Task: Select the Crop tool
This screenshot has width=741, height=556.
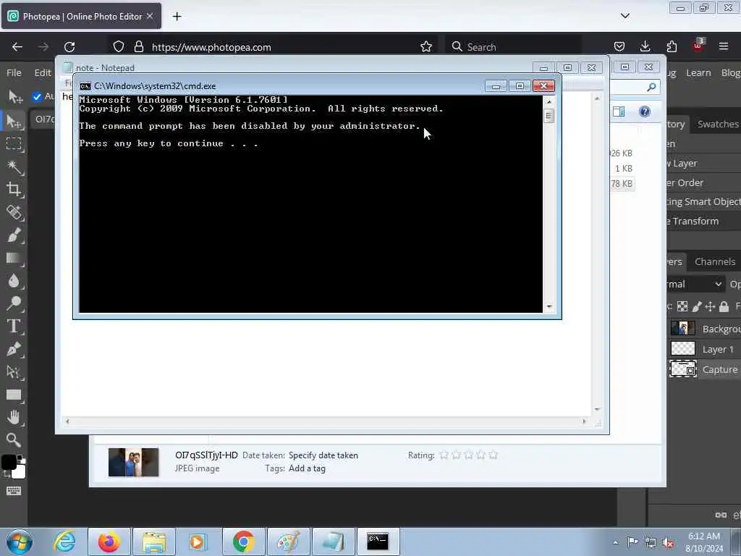Action: pos(14,189)
